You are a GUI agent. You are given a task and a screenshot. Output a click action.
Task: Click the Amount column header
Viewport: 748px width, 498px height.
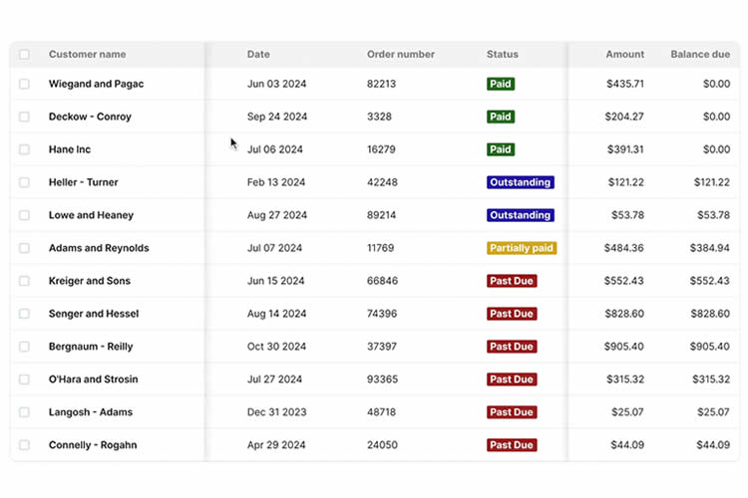point(624,55)
